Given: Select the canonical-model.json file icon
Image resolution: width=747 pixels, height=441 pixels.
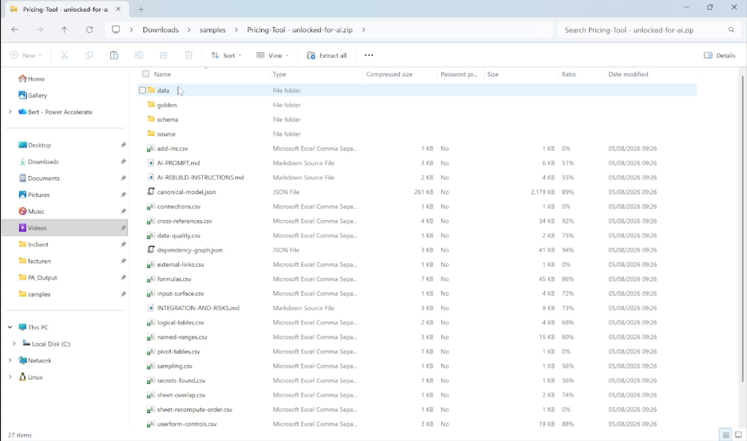Looking at the screenshot, I should [x=151, y=192].
